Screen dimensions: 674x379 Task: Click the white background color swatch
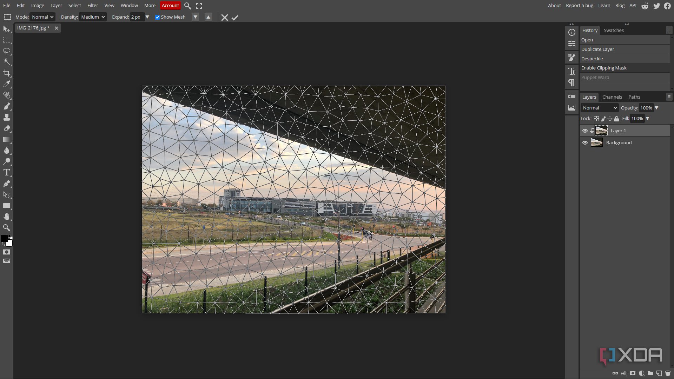9,244
